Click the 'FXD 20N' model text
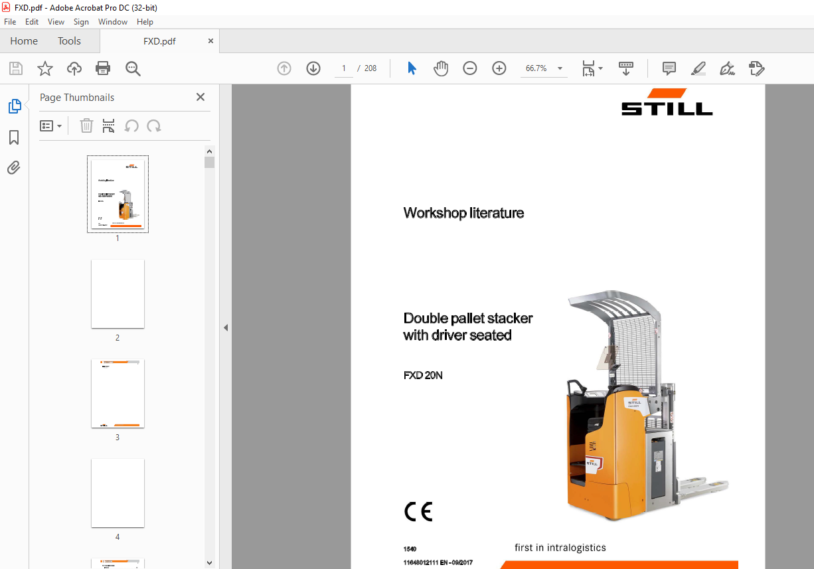 pyautogui.click(x=423, y=375)
